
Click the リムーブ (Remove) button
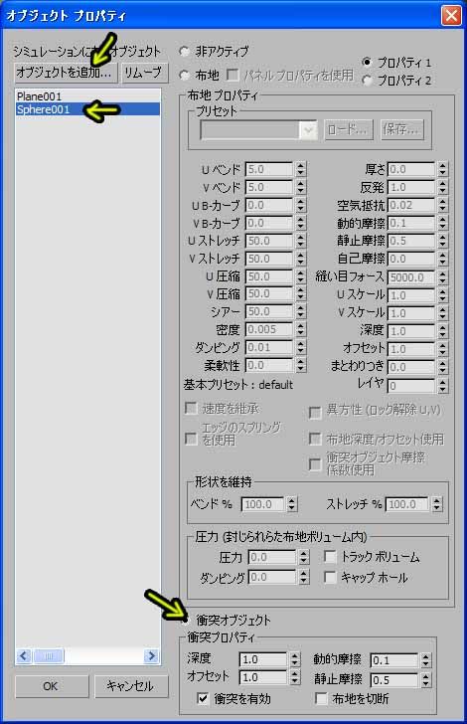tap(143, 73)
